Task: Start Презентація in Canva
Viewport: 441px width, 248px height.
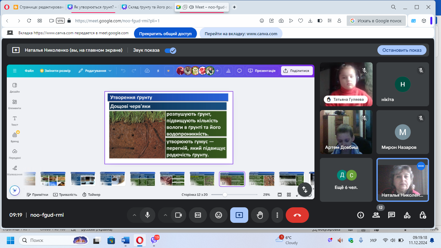Action: [262, 71]
